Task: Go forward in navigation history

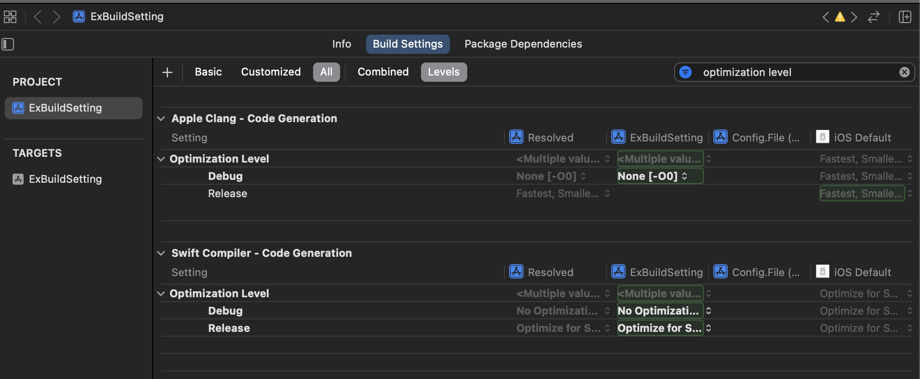Action: (56, 17)
